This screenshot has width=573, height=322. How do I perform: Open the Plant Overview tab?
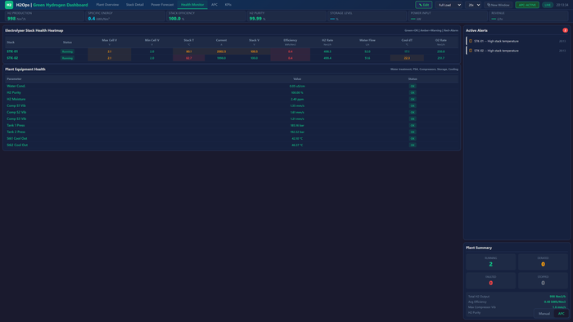click(107, 5)
